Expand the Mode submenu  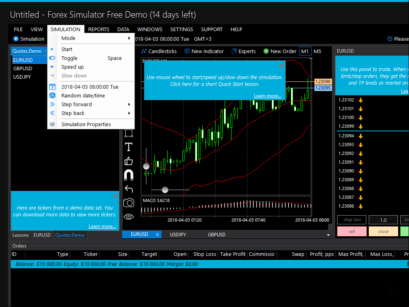[91, 38]
